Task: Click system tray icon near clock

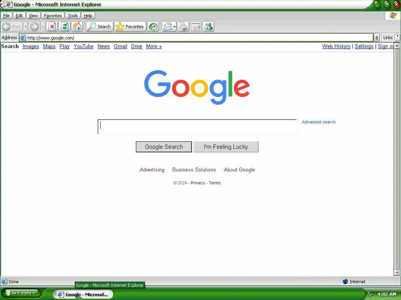Action: click(370, 294)
